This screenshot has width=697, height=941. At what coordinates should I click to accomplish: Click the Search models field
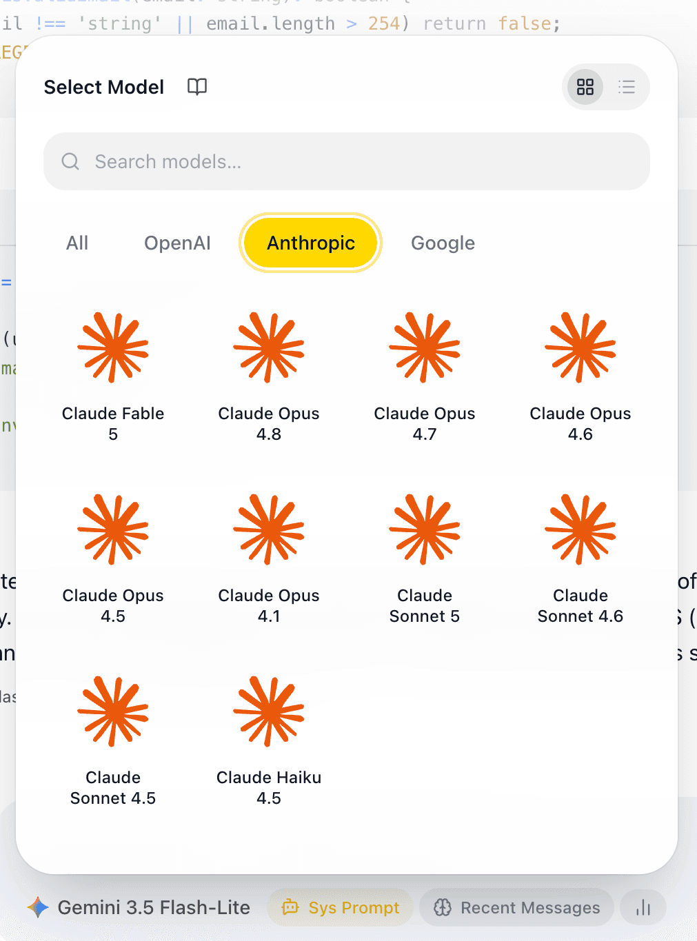point(347,161)
